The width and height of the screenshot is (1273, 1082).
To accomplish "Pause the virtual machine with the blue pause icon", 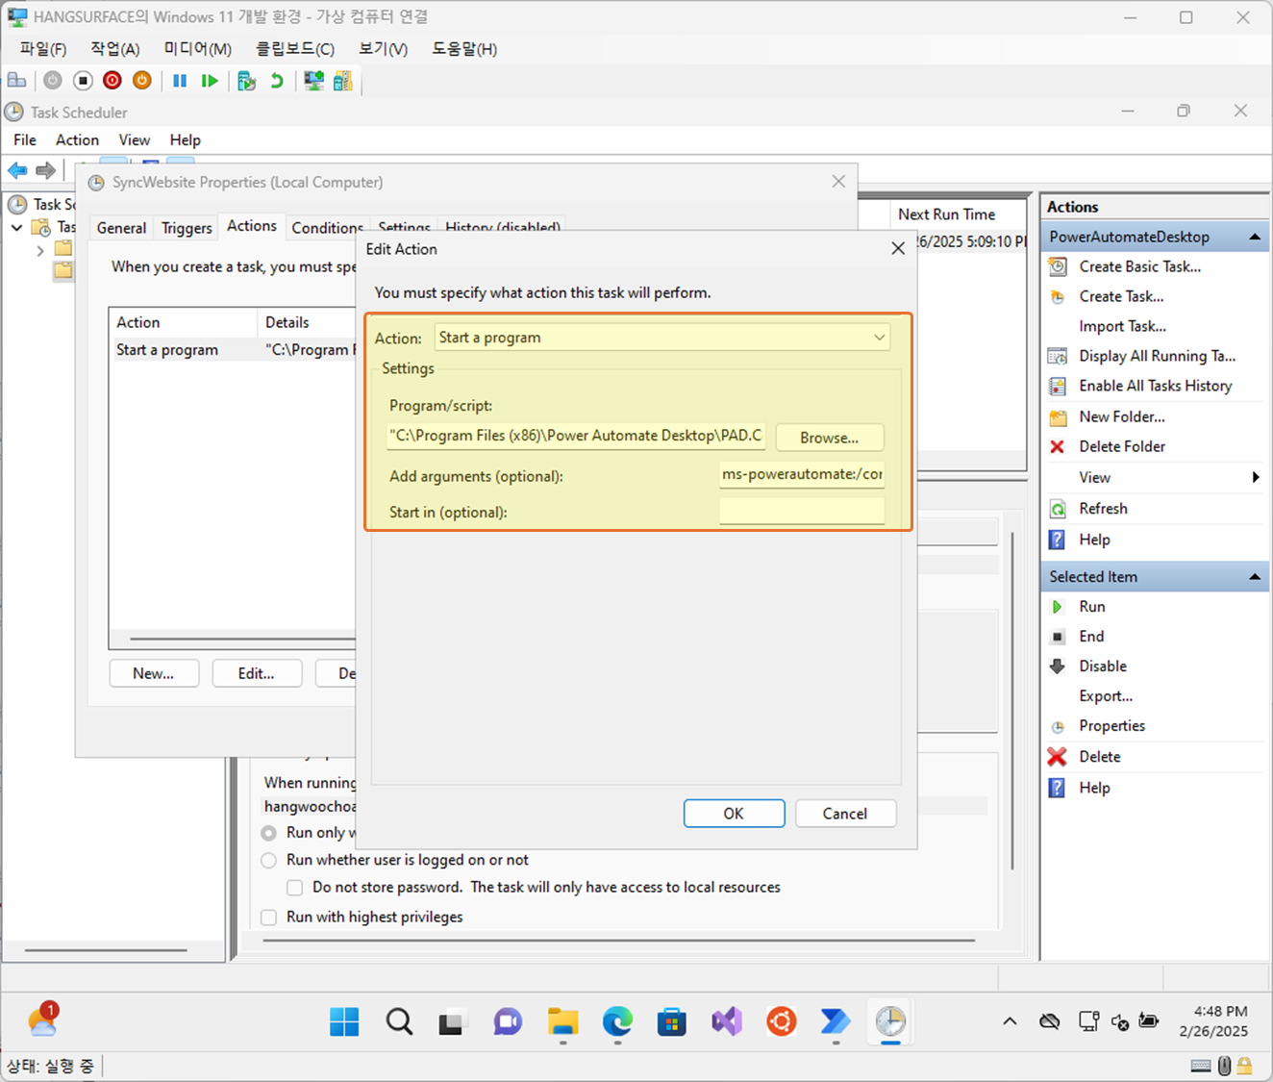I will click(180, 81).
